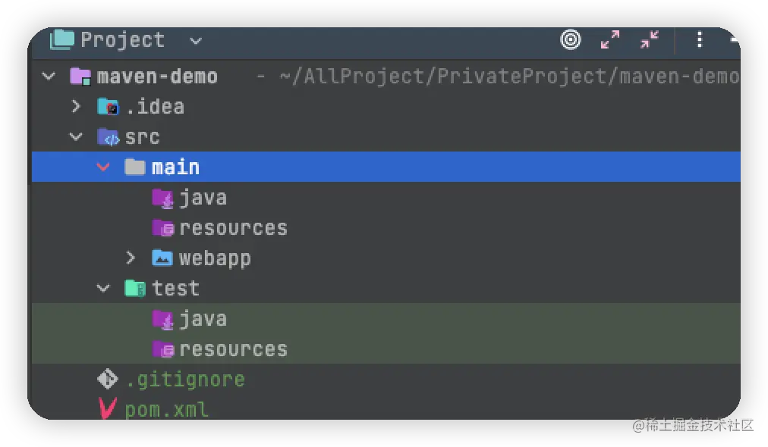This screenshot has width=768, height=447.
Task: Click the .gitignore git file icon
Action: pyautogui.click(x=108, y=379)
